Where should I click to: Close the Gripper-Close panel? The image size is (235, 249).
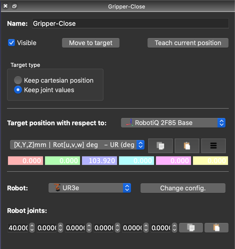coord(6,6)
